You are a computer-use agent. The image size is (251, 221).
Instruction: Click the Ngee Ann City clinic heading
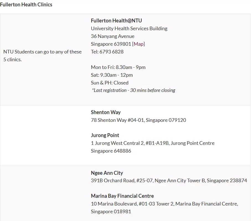pyautogui.click(x=107, y=173)
